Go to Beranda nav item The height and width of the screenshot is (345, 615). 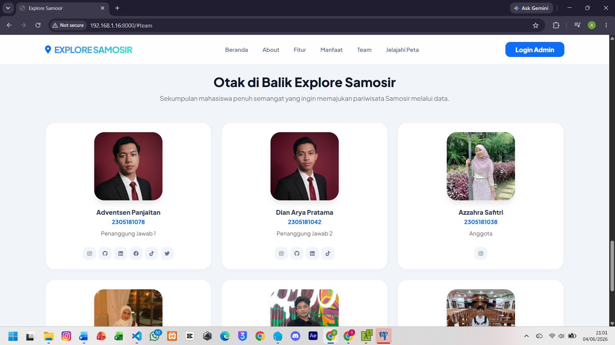pyautogui.click(x=237, y=50)
